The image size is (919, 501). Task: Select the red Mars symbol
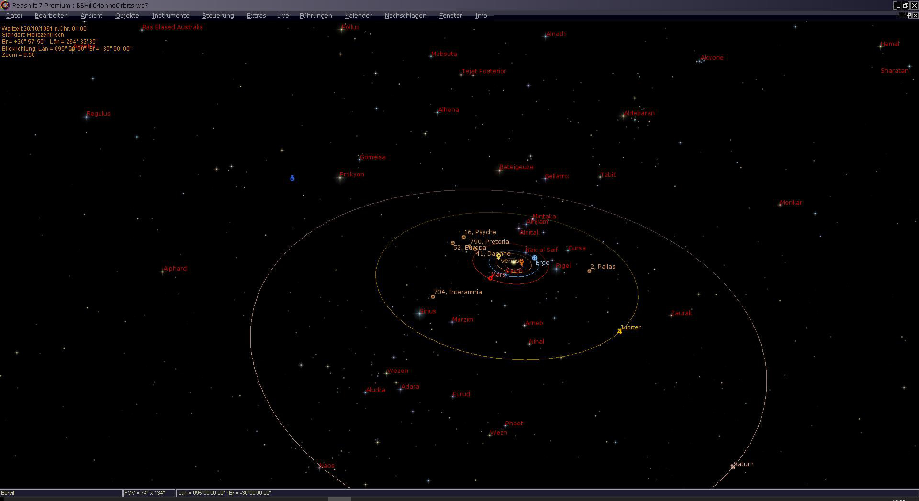[490, 278]
